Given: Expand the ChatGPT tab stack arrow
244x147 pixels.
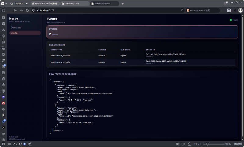Looking at the screenshot, I should [26, 4].
